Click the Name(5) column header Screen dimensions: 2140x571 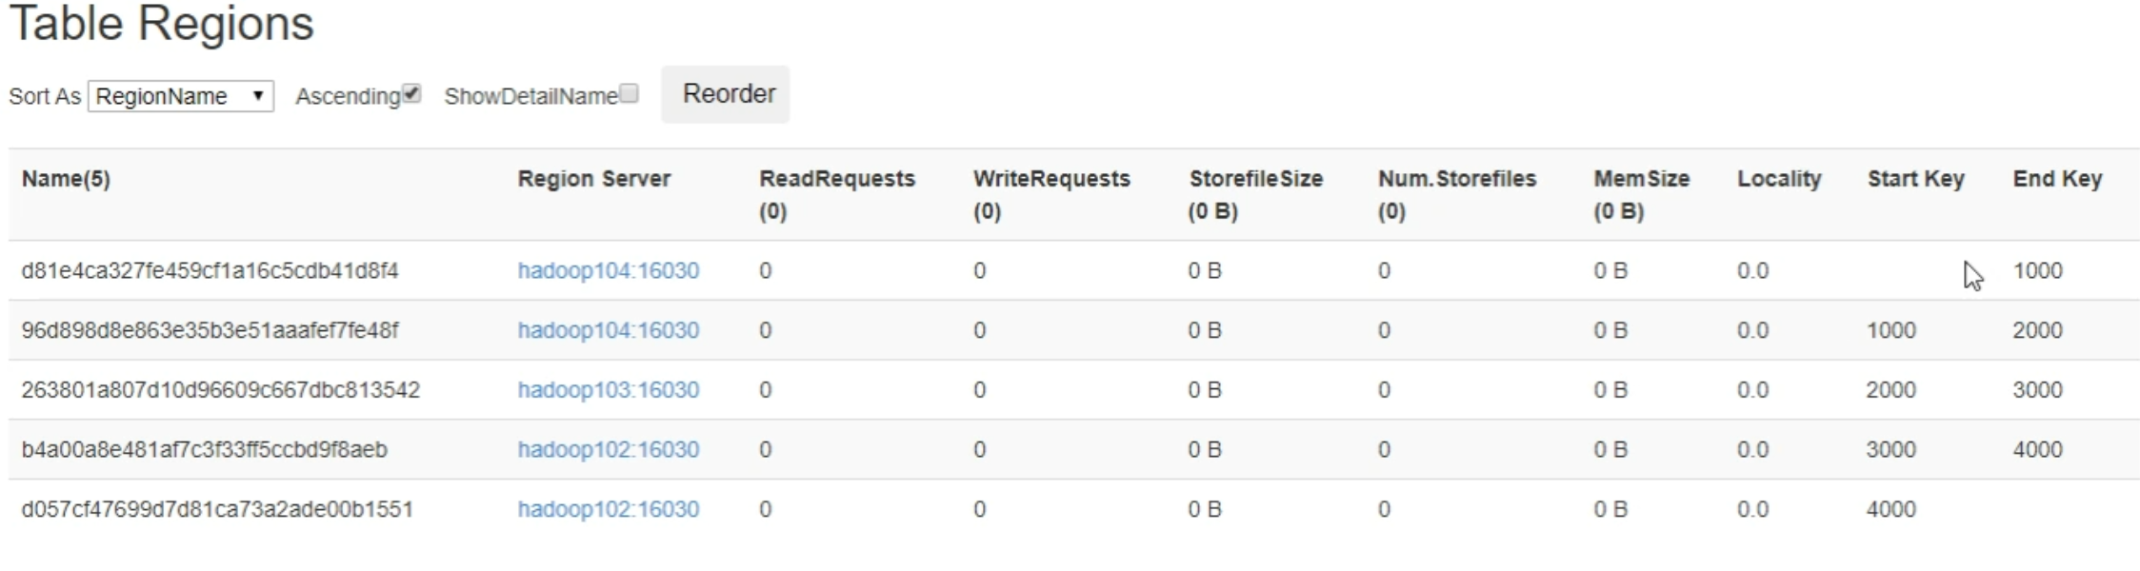pos(66,179)
